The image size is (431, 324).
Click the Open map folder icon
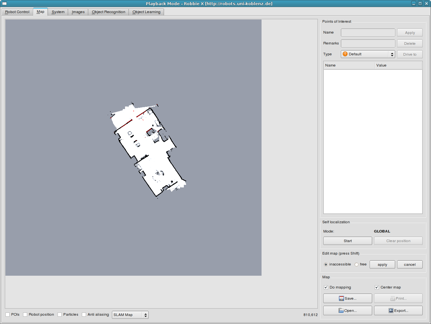click(341, 311)
